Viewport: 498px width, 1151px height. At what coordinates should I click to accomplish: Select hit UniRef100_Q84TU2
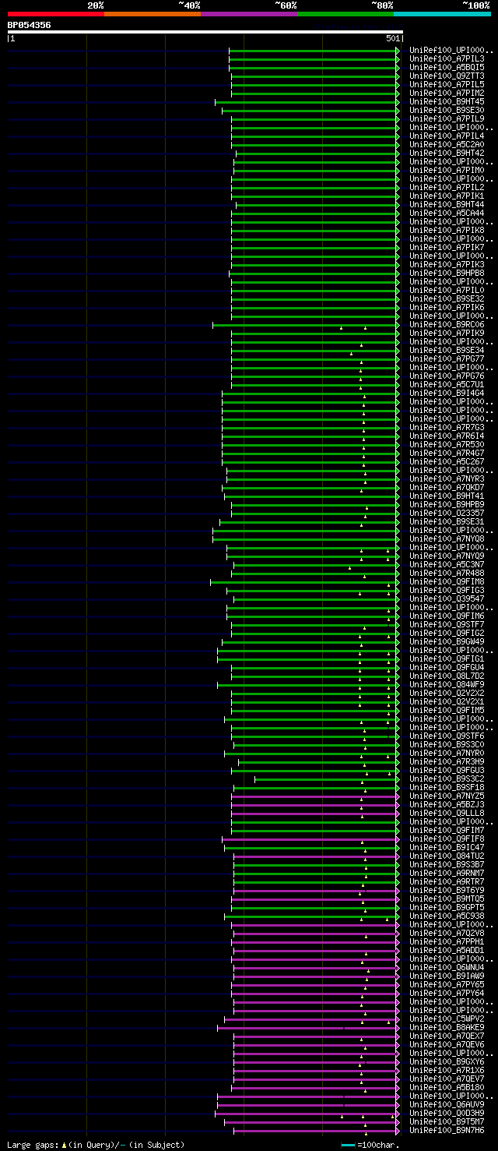point(447,856)
